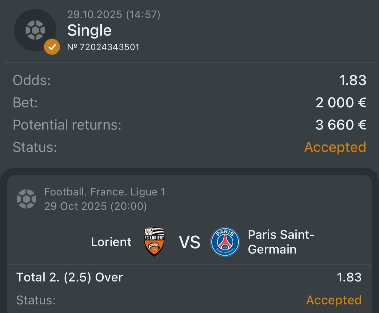Tap the top orange Accepted status

coord(335,147)
